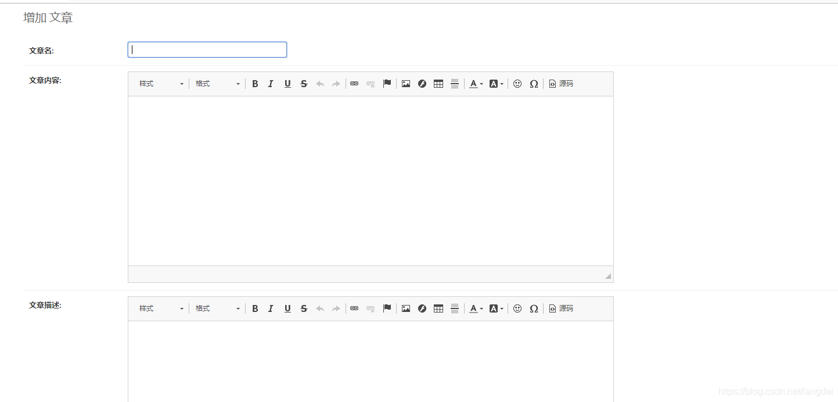
Task: Insert special character in 文章描述 editor
Action: pyautogui.click(x=534, y=308)
